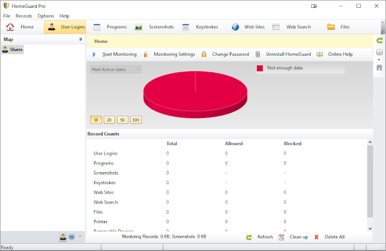Image resolution: width=386 pixels, height=251 pixels.
Task: Open the Screenshots picture icon in the toolbar
Action: pos(139,27)
